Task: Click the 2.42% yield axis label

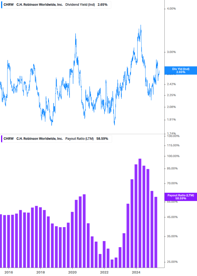Action: click(x=171, y=84)
